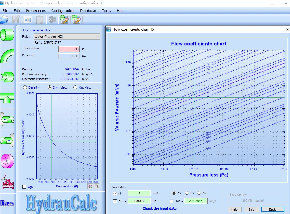This screenshot has height=214, width=290.
Task: Open the Divers component category
Action: [7, 203]
